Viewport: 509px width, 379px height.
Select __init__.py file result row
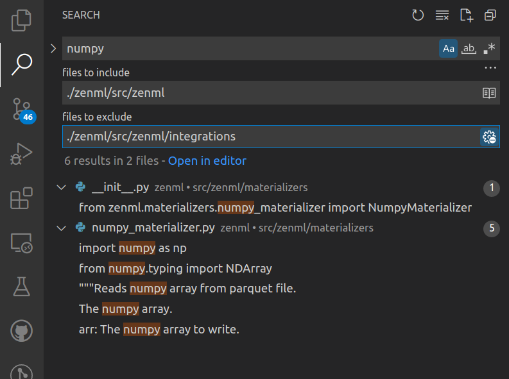pos(277,187)
